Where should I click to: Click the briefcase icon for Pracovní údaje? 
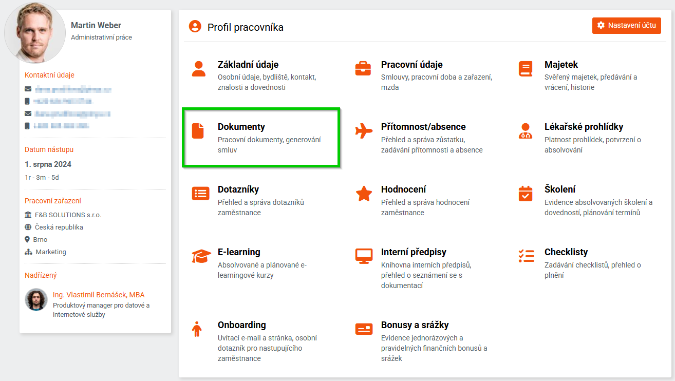click(x=363, y=68)
